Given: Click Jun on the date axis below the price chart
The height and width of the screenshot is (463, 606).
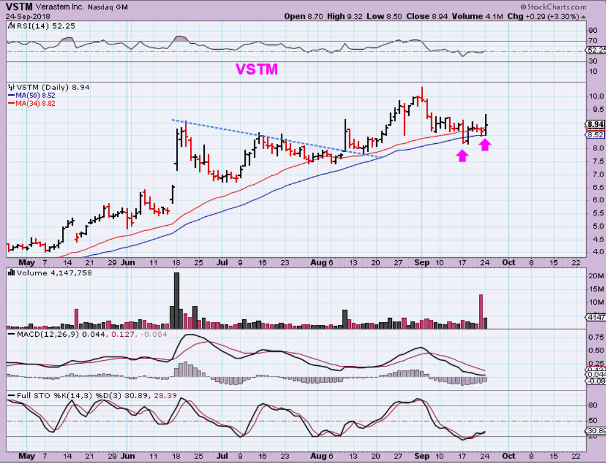Looking at the screenshot, I should coord(128,262).
